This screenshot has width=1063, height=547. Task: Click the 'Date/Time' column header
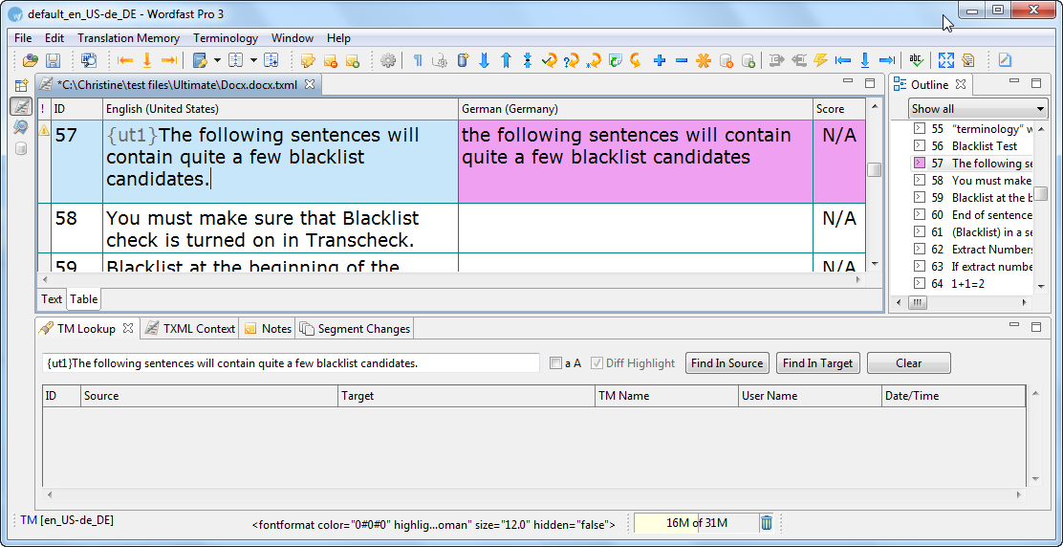(x=953, y=396)
